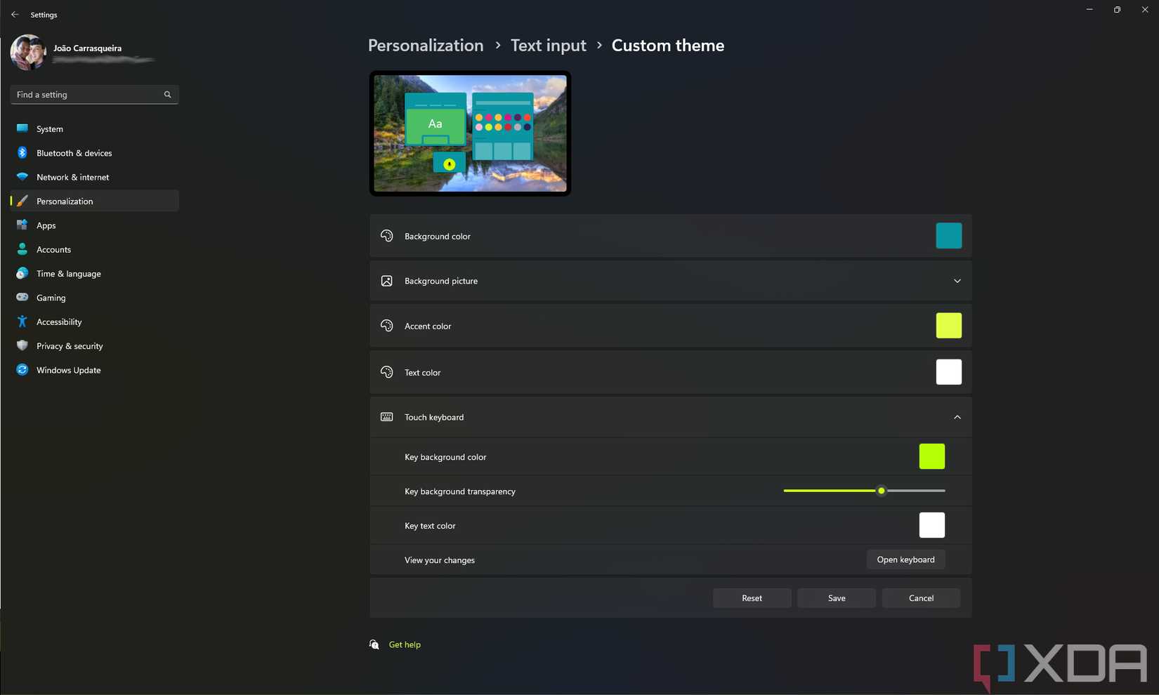Open Windows Update settings
Screen dimensions: 1159x695
[68, 370]
